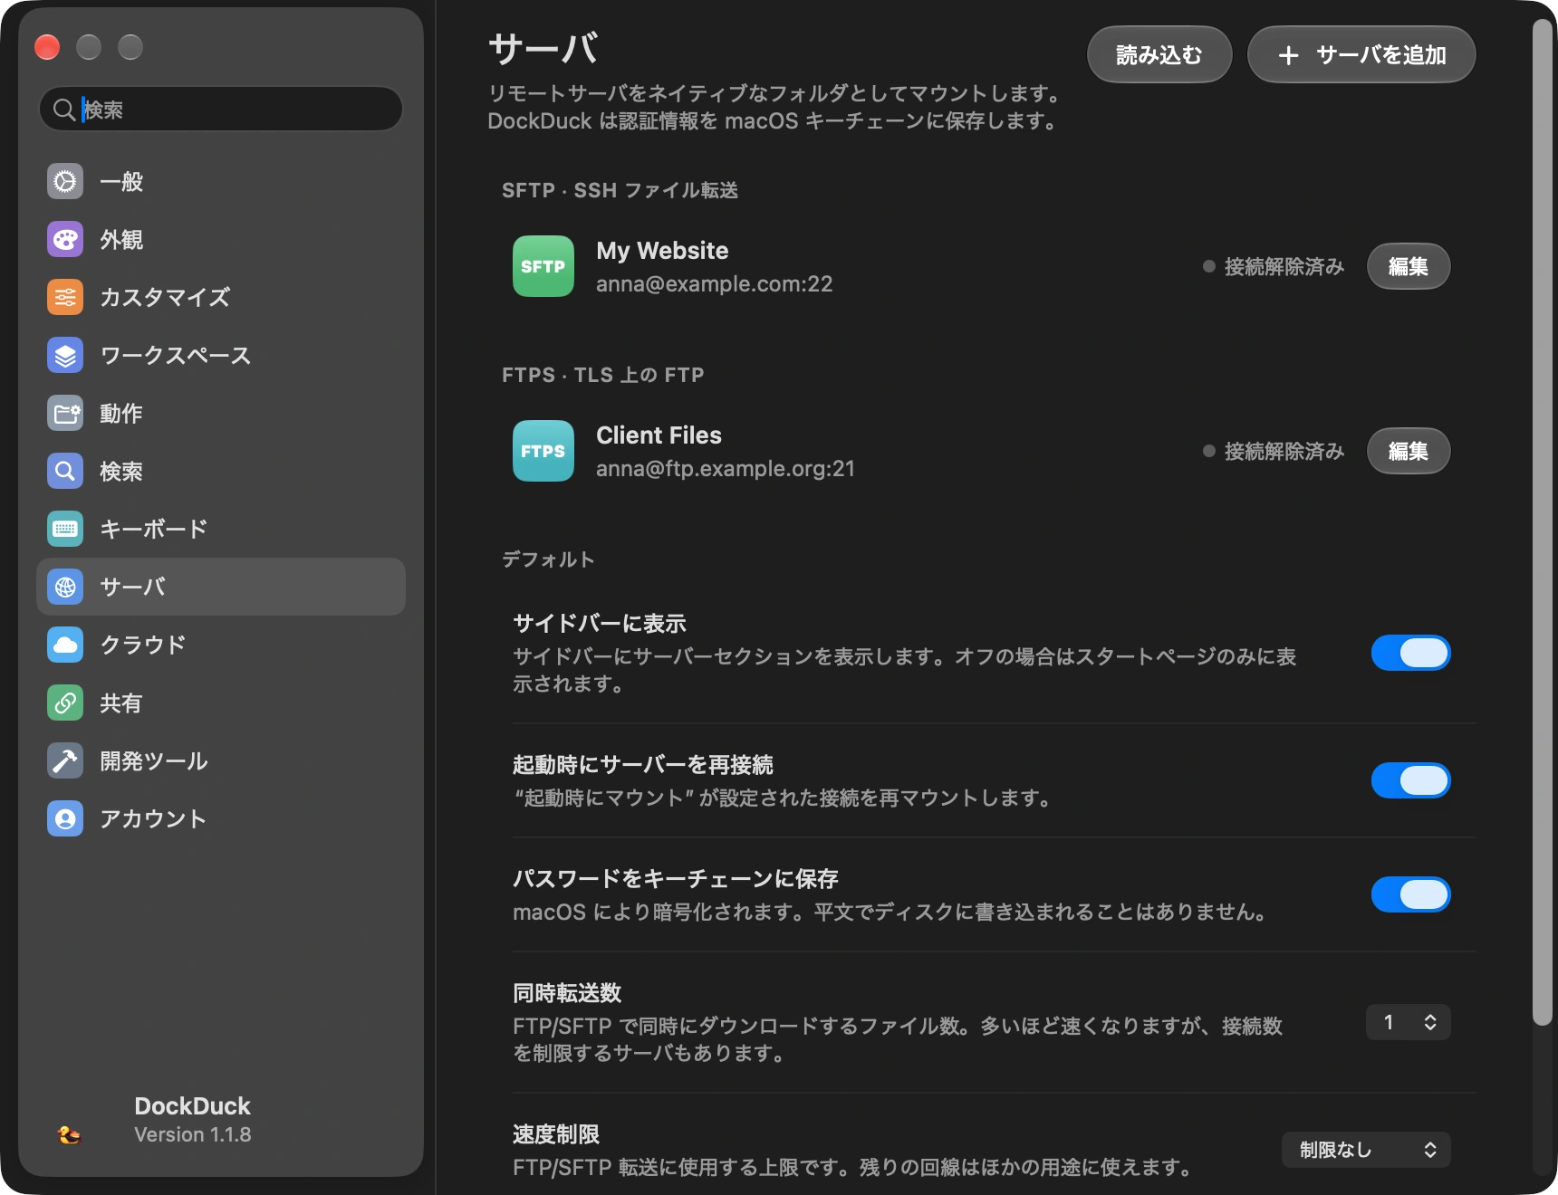Click the magnifier icon in search field
This screenshot has height=1195, width=1558.
pos(63,110)
